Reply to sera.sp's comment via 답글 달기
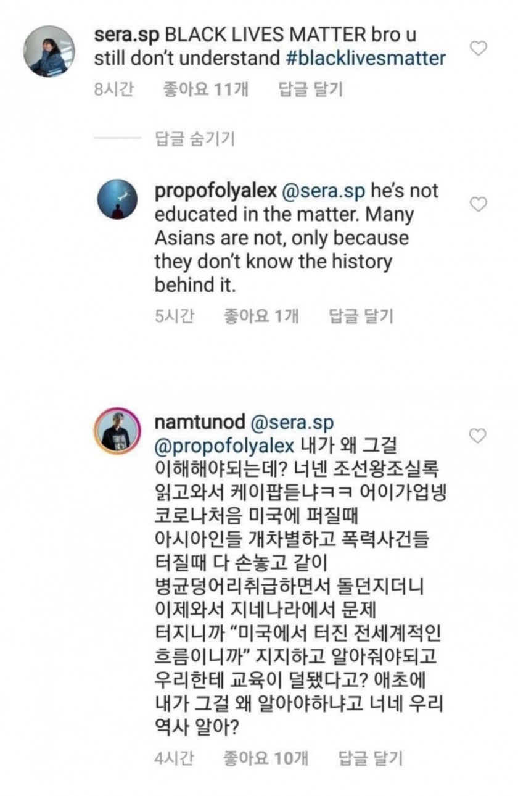Viewport: 518px width, 796px height. [311, 89]
